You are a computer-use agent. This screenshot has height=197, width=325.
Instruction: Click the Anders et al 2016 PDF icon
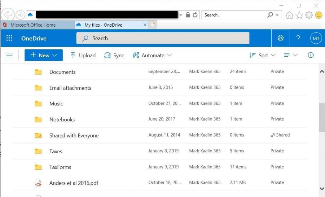click(x=38, y=183)
